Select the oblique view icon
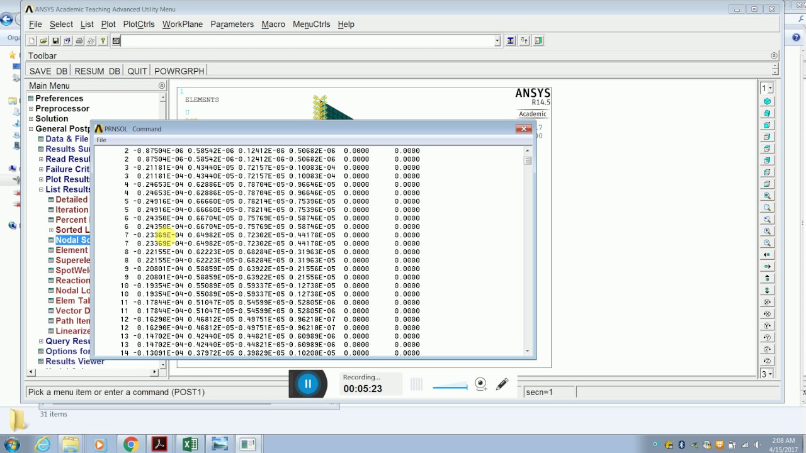The width and height of the screenshot is (806, 453). click(767, 113)
